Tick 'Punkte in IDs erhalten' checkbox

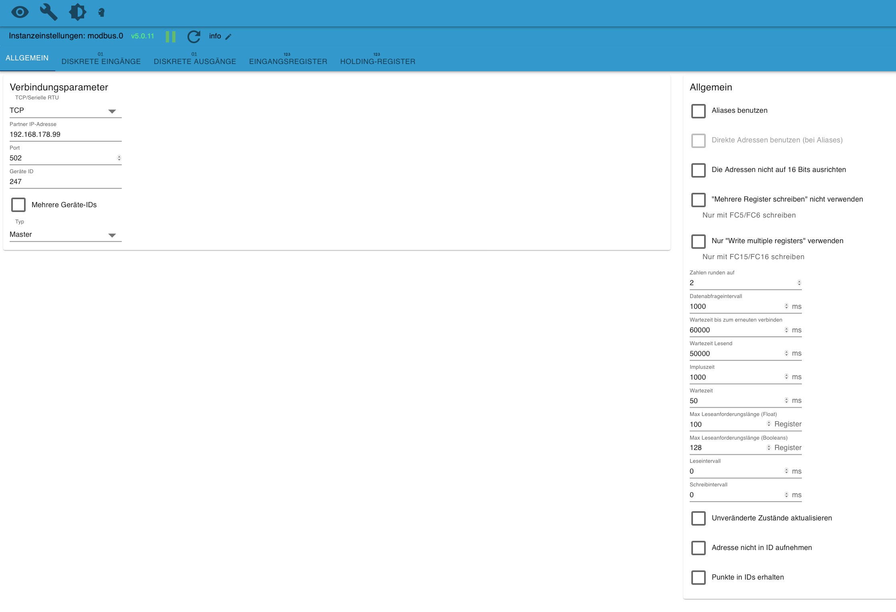pyautogui.click(x=698, y=577)
